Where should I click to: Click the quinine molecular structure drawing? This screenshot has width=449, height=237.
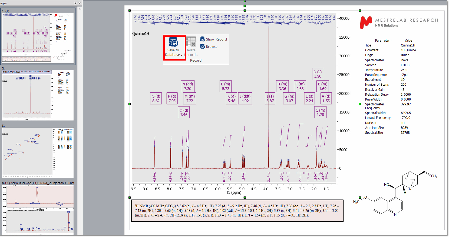tap(395, 193)
